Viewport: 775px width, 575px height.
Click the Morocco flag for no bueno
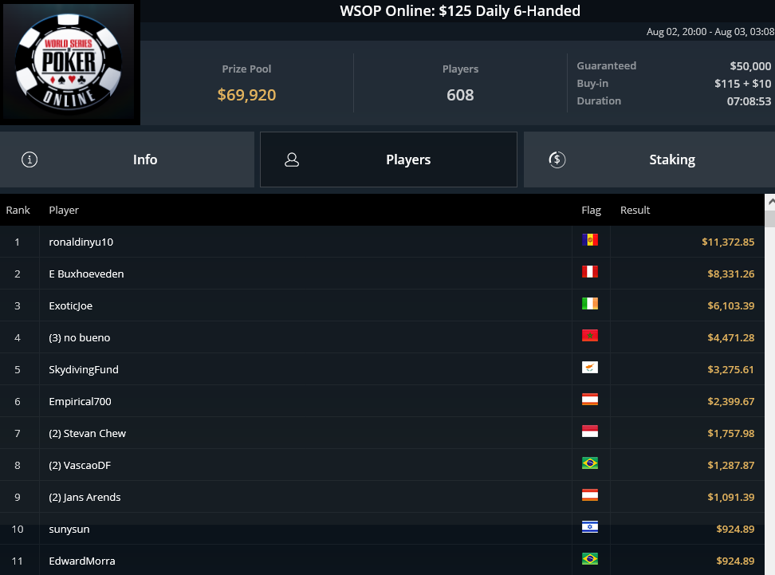coord(590,336)
